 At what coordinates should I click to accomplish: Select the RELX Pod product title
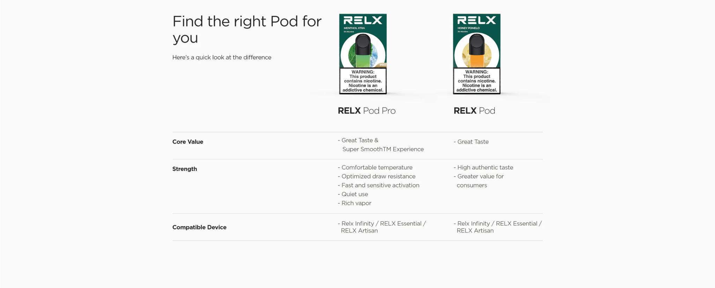[474, 111]
